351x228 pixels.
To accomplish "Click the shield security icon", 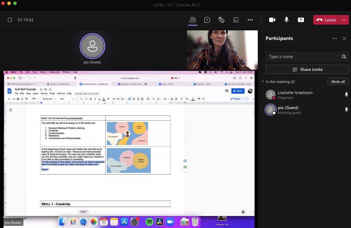I will click(x=10, y=20).
